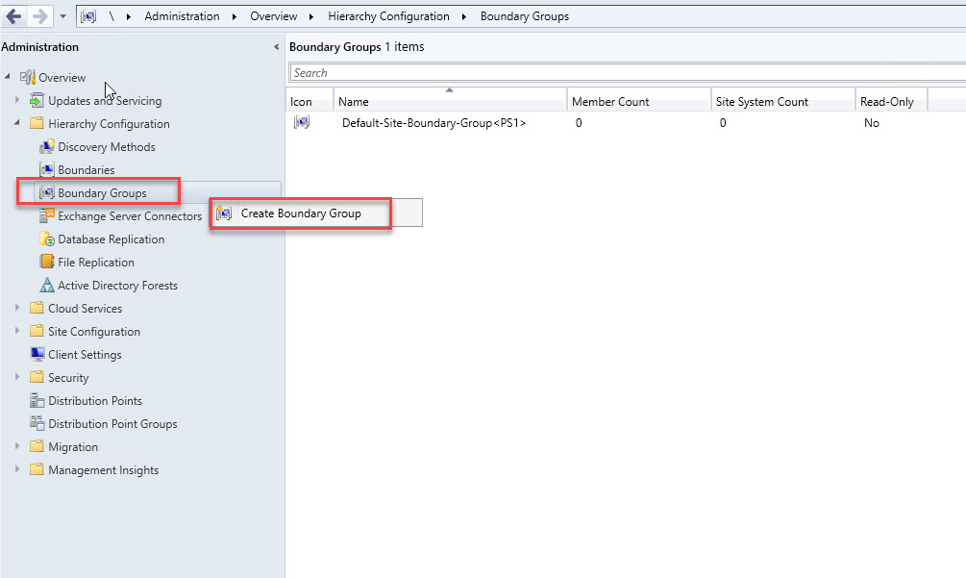Collapse the Administration navigation pane
This screenshot has height=578, width=966.
click(x=277, y=47)
